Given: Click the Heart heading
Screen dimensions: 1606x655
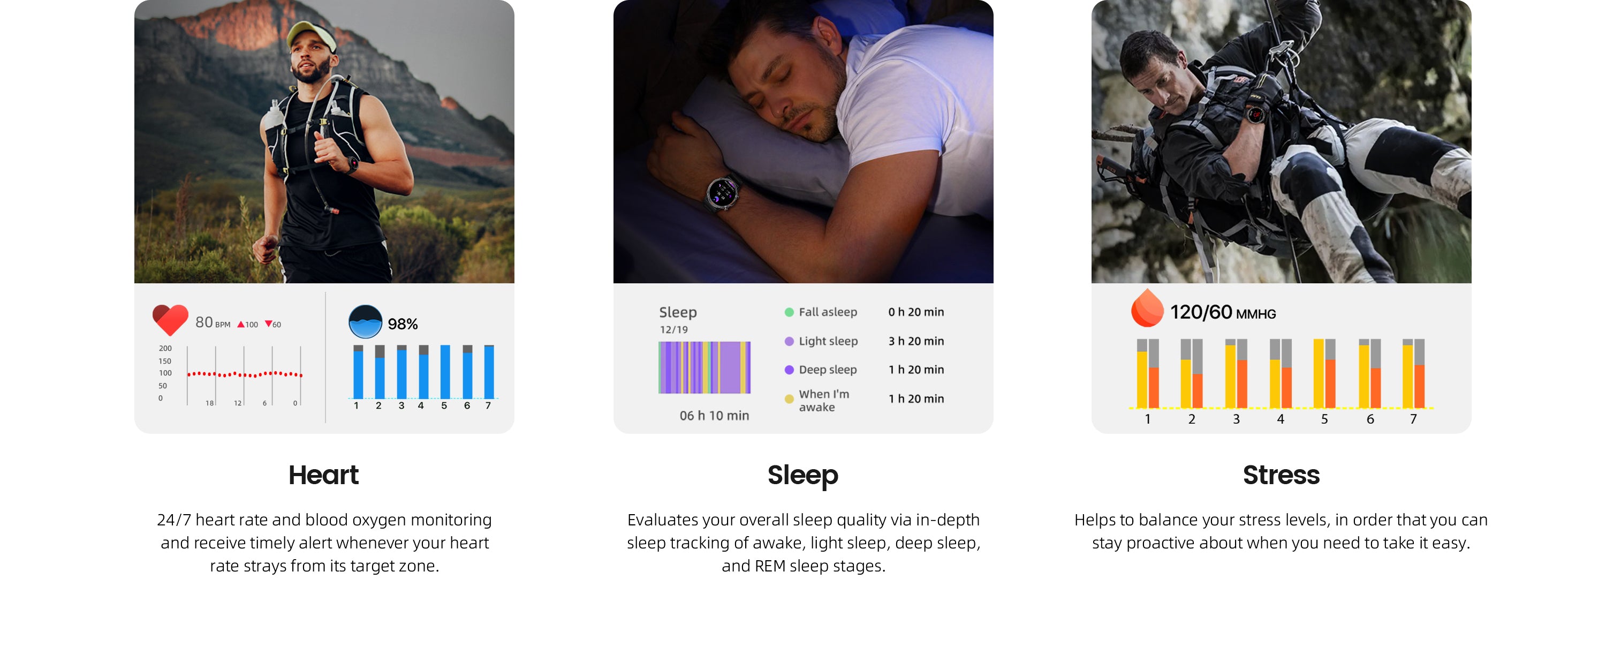Looking at the screenshot, I should [x=323, y=476].
